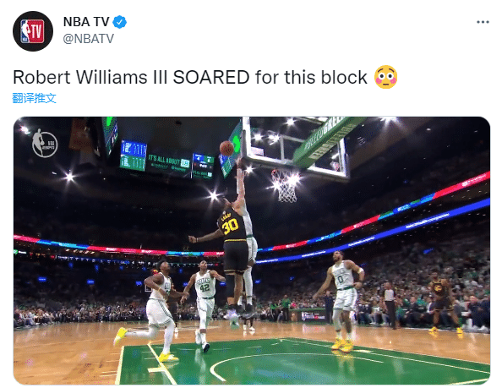
Task: Open the NBA TV profile avatar
Action: point(33,31)
